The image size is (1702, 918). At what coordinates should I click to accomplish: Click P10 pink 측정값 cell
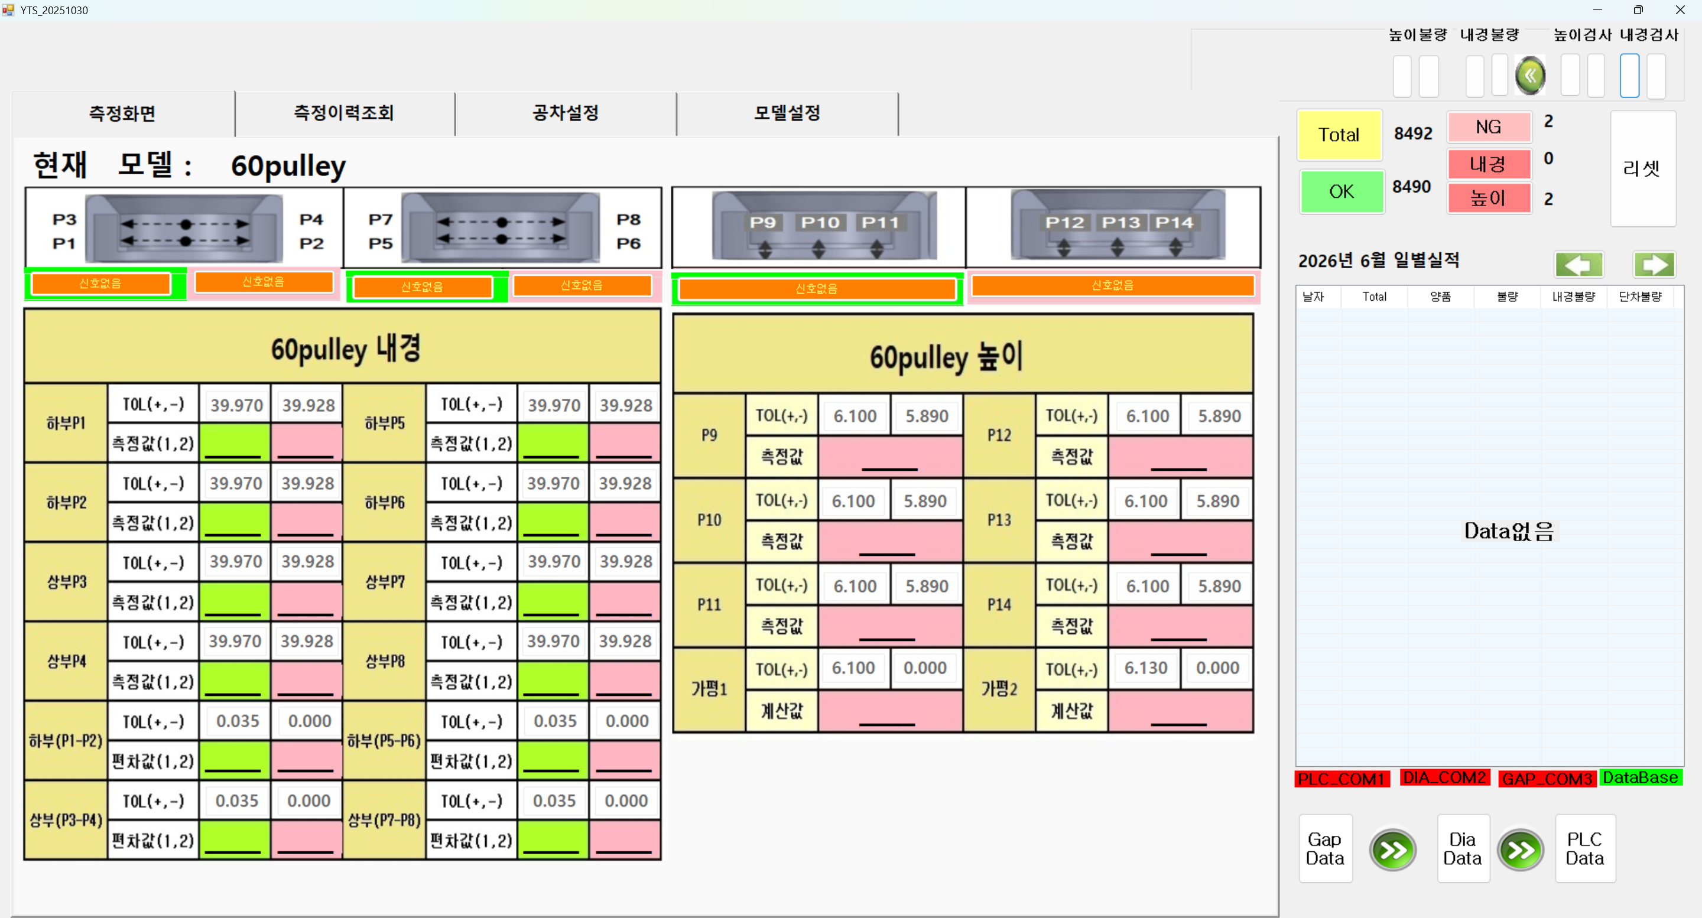(x=889, y=542)
